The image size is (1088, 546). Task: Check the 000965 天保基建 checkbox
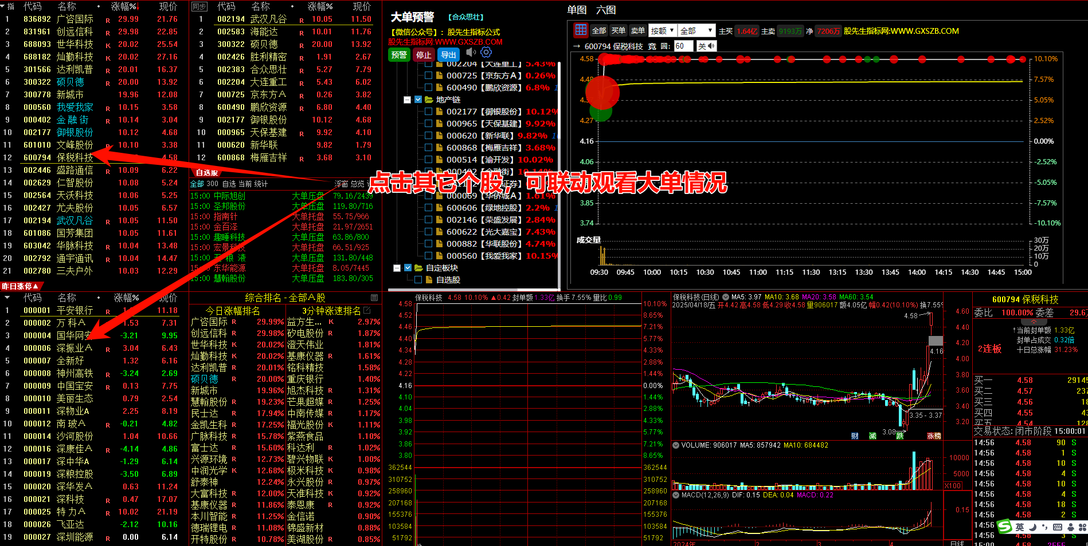click(x=429, y=124)
